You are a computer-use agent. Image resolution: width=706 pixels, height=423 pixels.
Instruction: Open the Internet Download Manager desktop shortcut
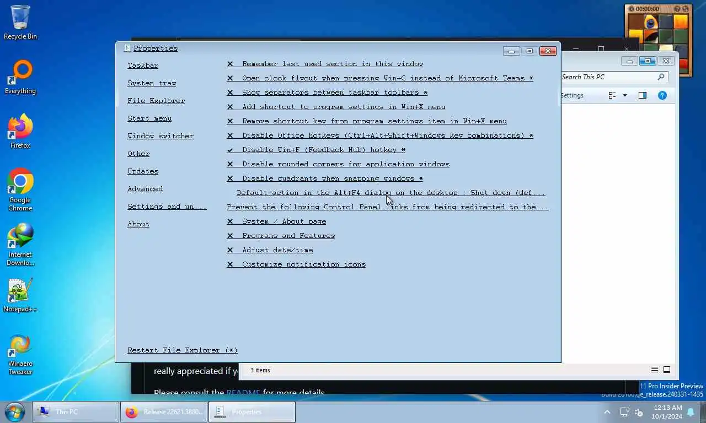20,244
